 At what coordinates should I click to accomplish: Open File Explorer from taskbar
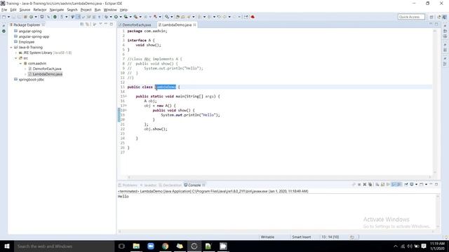click(x=136, y=246)
